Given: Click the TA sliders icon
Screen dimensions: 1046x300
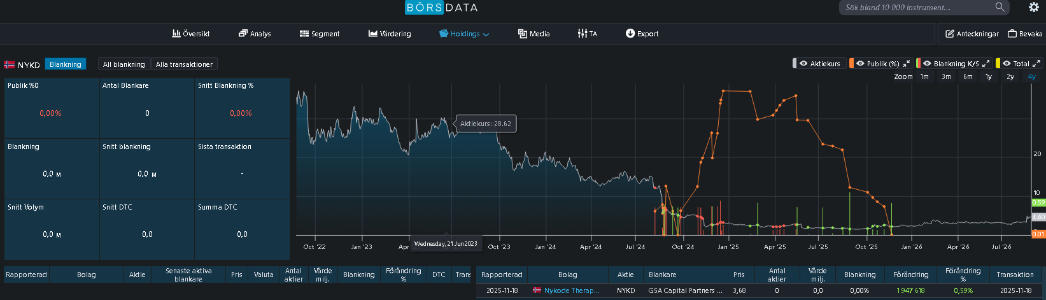Looking at the screenshot, I should click(583, 33).
